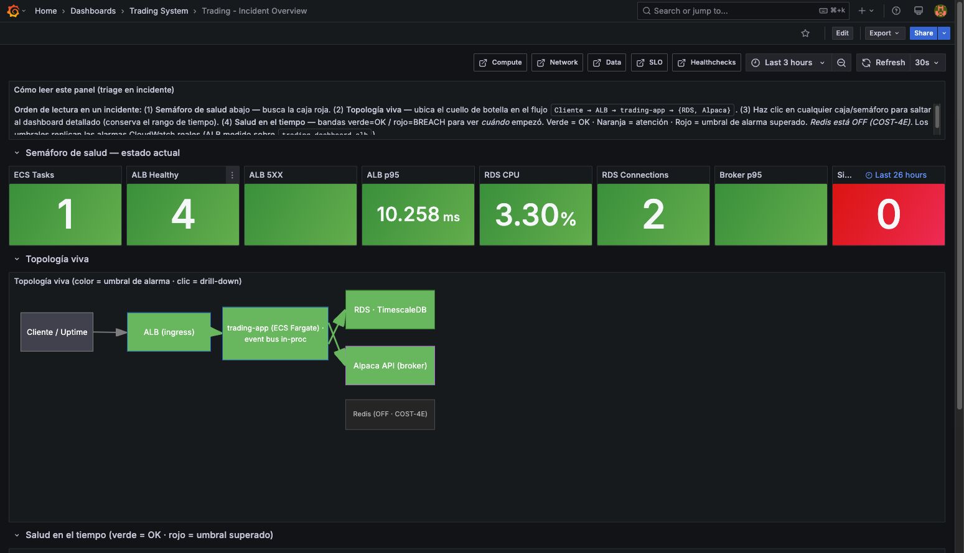Image resolution: width=964 pixels, height=553 pixels.
Task: Open the help question mark icon
Action: [x=896, y=11]
